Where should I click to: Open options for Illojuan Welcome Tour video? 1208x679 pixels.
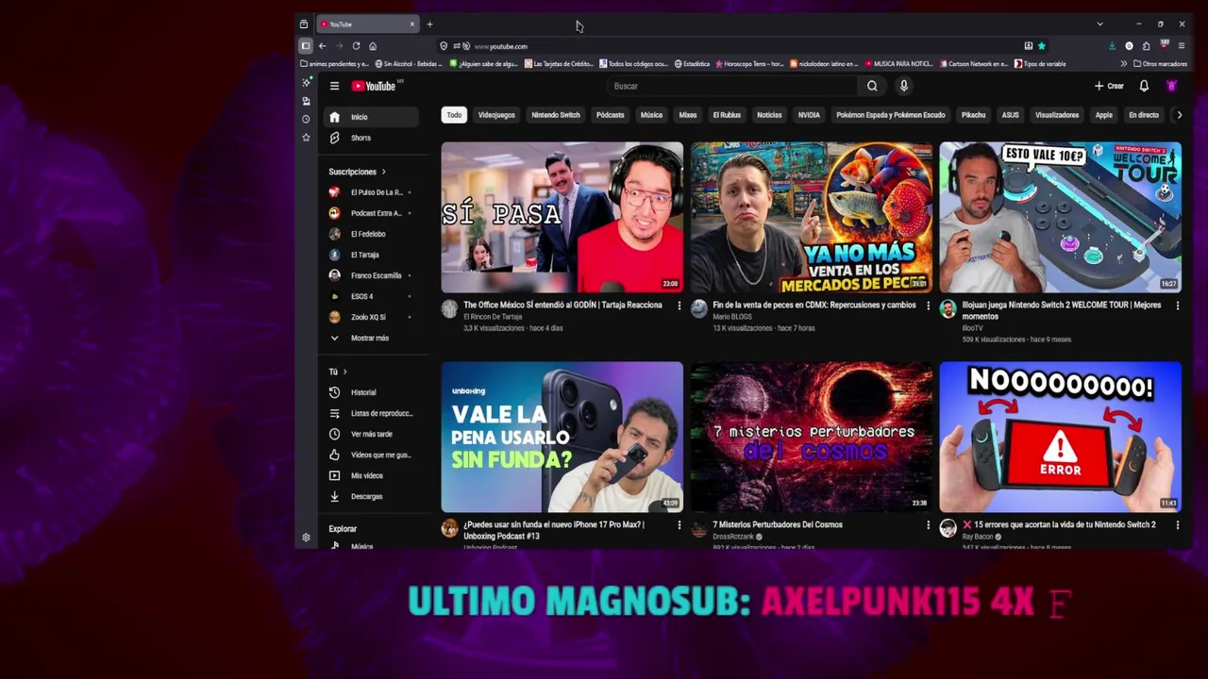[1177, 306]
